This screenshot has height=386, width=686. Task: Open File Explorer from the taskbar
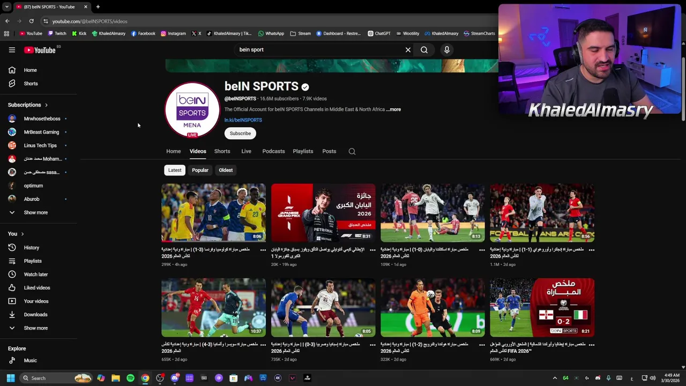click(116, 378)
